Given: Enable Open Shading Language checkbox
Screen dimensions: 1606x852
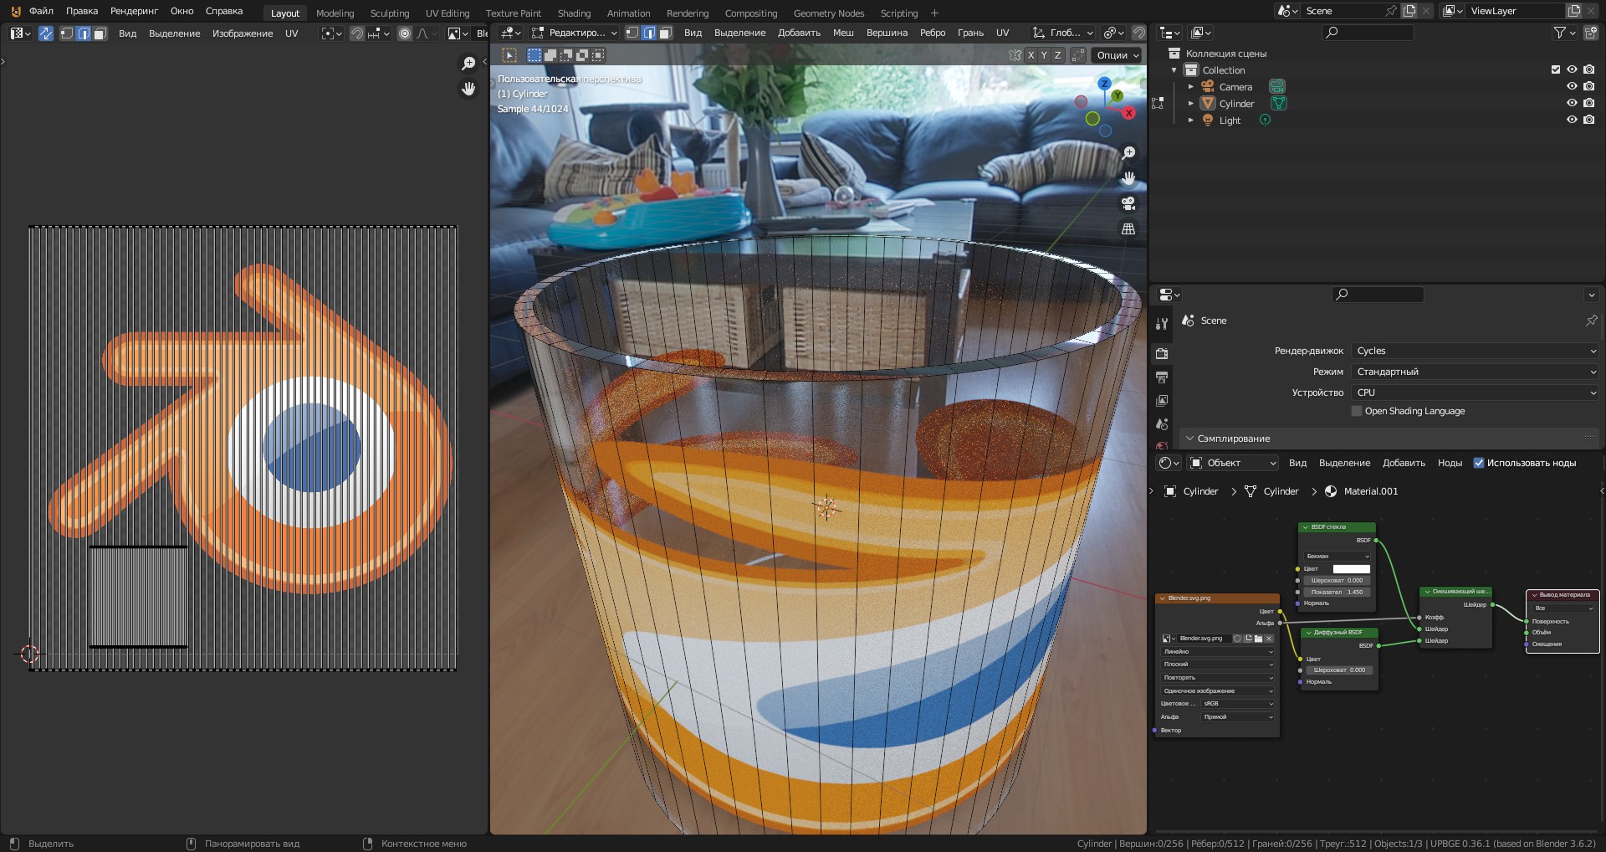Looking at the screenshot, I should click(x=1357, y=411).
